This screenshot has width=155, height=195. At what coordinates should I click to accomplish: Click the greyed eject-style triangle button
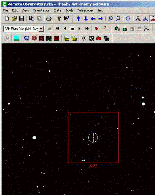pos(50,29)
